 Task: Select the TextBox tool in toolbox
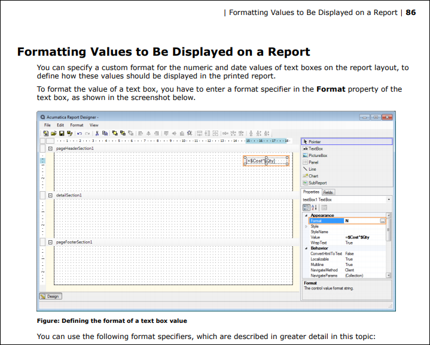[x=315, y=149]
